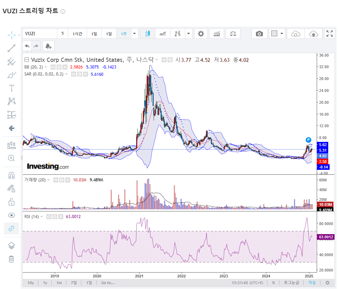
Task: Click the save chart cloud-upload icon
Action: coord(314,34)
